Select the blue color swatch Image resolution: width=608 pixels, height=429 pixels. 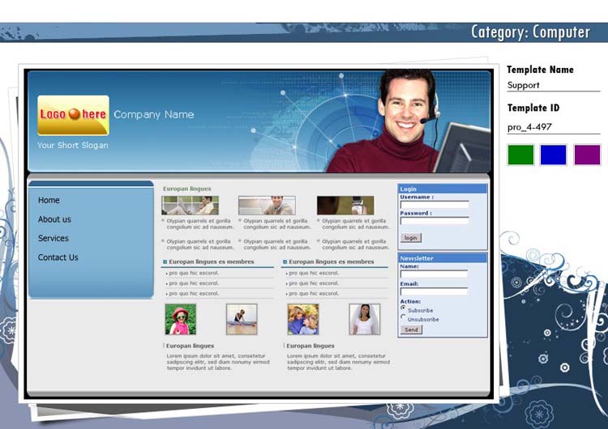click(x=554, y=155)
